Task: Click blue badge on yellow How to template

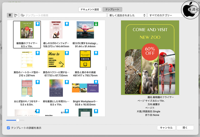Action: click(67, 53)
